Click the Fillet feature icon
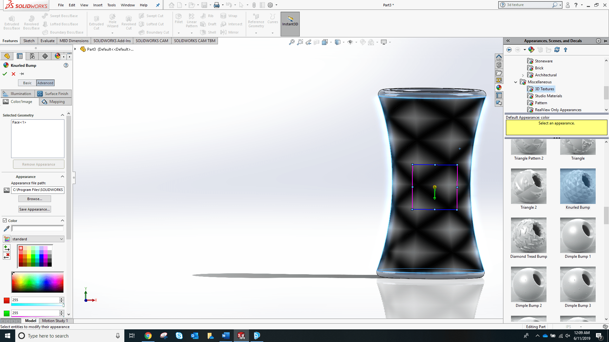This screenshot has width=609, height=342. [179, 18]
